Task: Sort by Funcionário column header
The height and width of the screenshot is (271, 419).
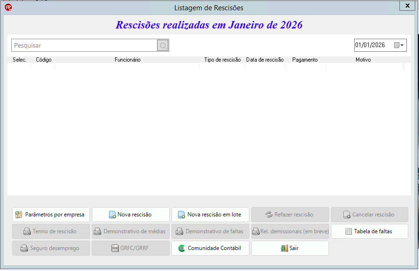Action: tap(127, 60)
